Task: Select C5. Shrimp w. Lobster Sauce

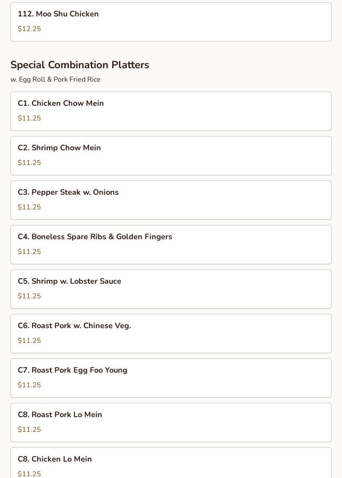Action: tap(171, 289)
